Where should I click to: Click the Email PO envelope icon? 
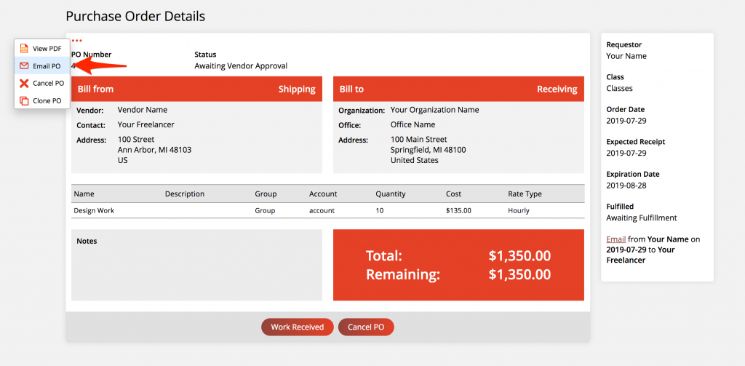tap(24, 66)
